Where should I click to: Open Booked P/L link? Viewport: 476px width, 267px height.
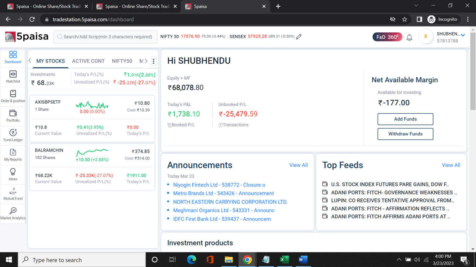tap(181, 125)
